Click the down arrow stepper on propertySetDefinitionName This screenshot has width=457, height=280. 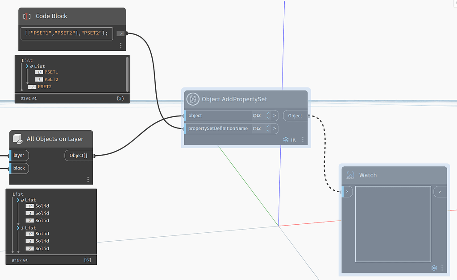tap(268, 131)
